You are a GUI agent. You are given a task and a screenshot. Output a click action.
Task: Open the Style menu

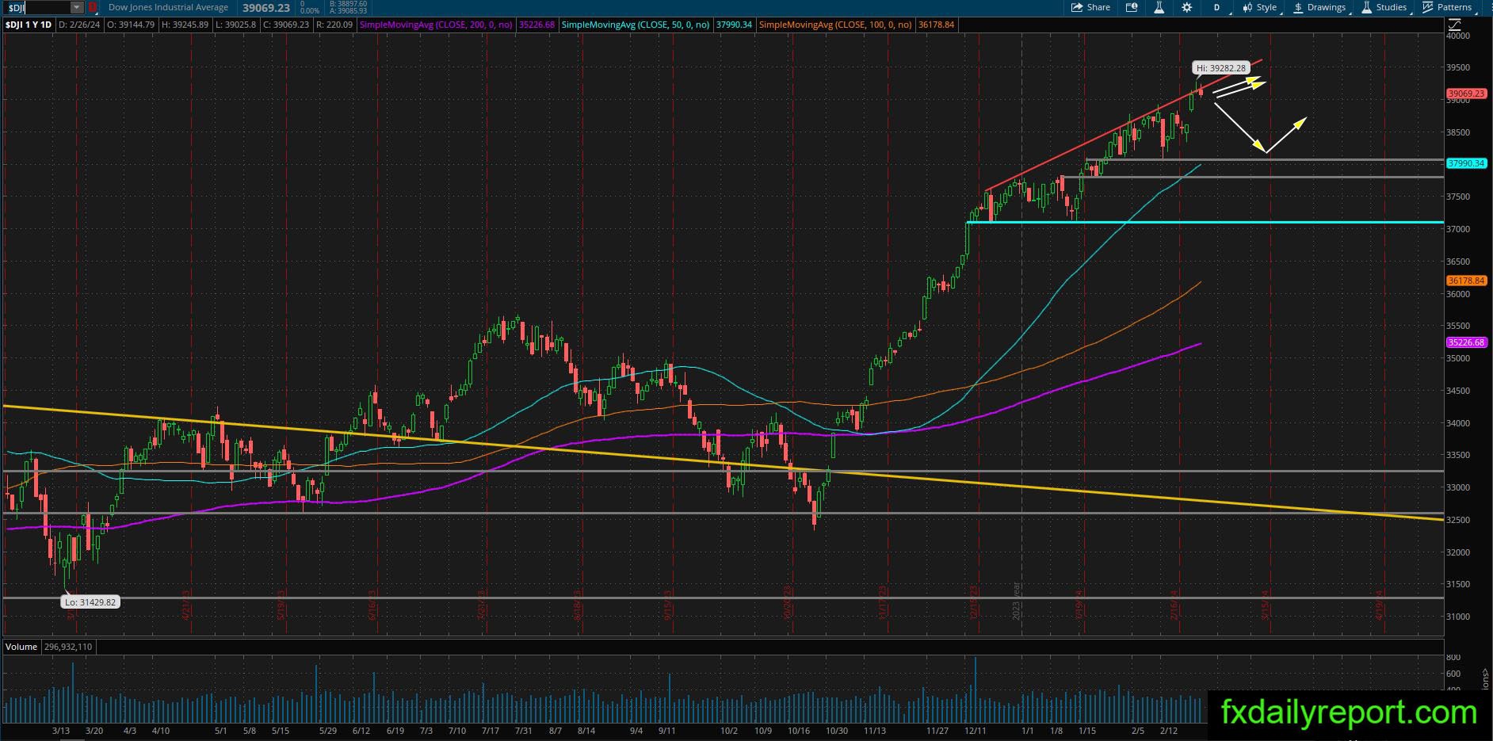(x=1261, y=7)
